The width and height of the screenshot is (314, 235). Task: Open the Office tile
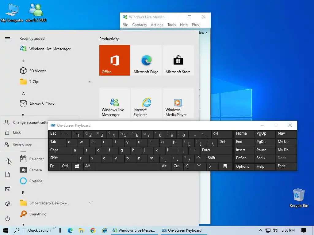115,60
